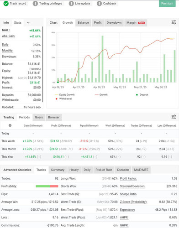Open the Hourly statistics tab
The width and height of the screenshot is (179, 228).
(x=74, y=170)
